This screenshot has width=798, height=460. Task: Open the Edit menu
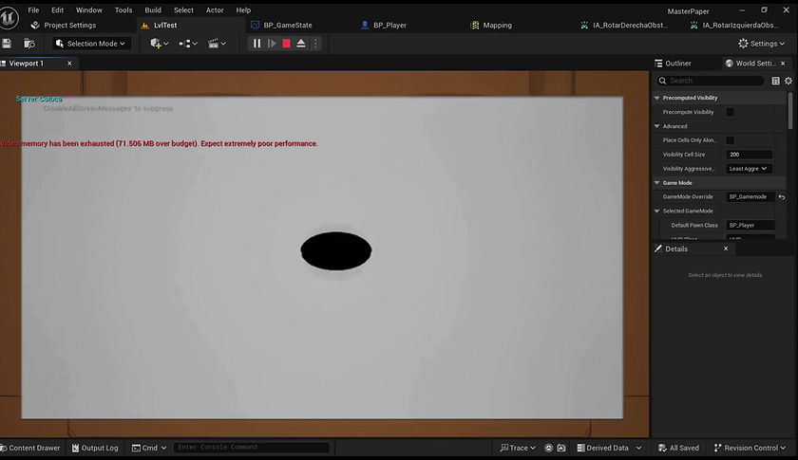(x=58, y=10)
